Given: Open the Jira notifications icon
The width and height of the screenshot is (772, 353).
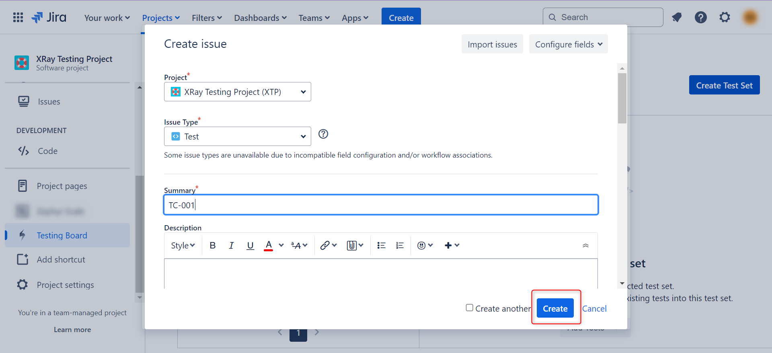Looking at the screenshot, I should point(677,17).
